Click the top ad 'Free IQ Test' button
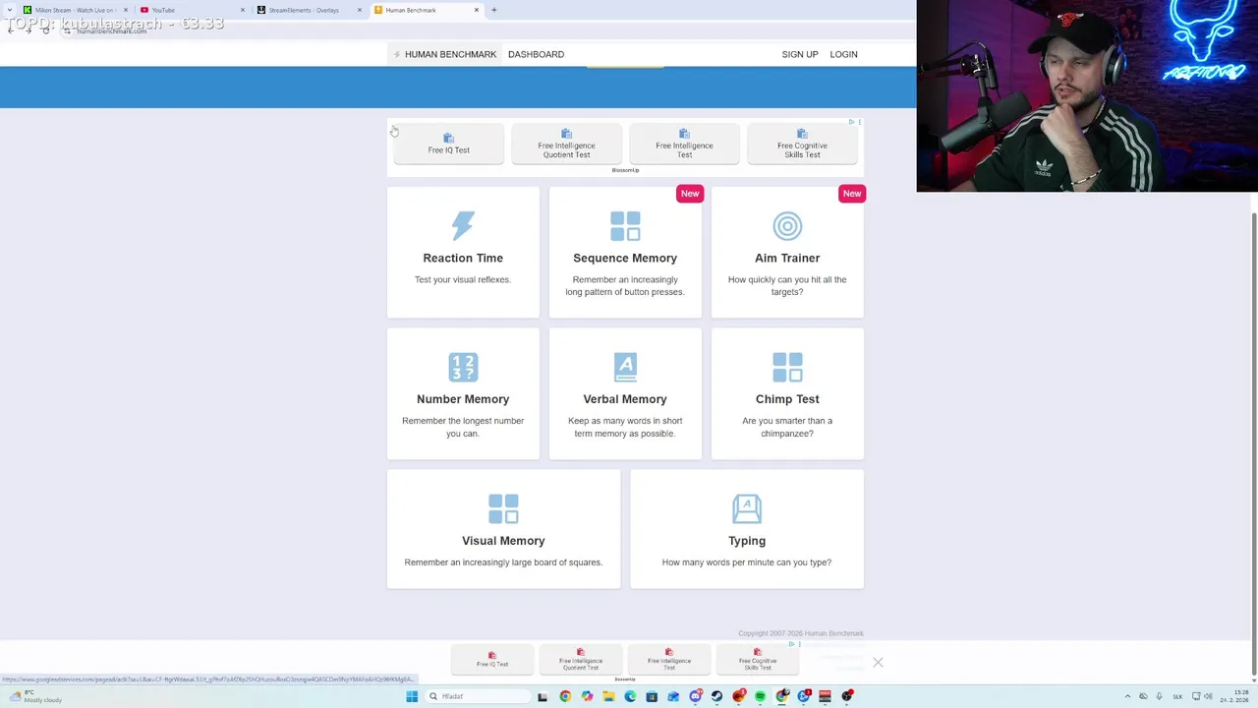This screenshot has height=708, width=1258. pos(449,144)
